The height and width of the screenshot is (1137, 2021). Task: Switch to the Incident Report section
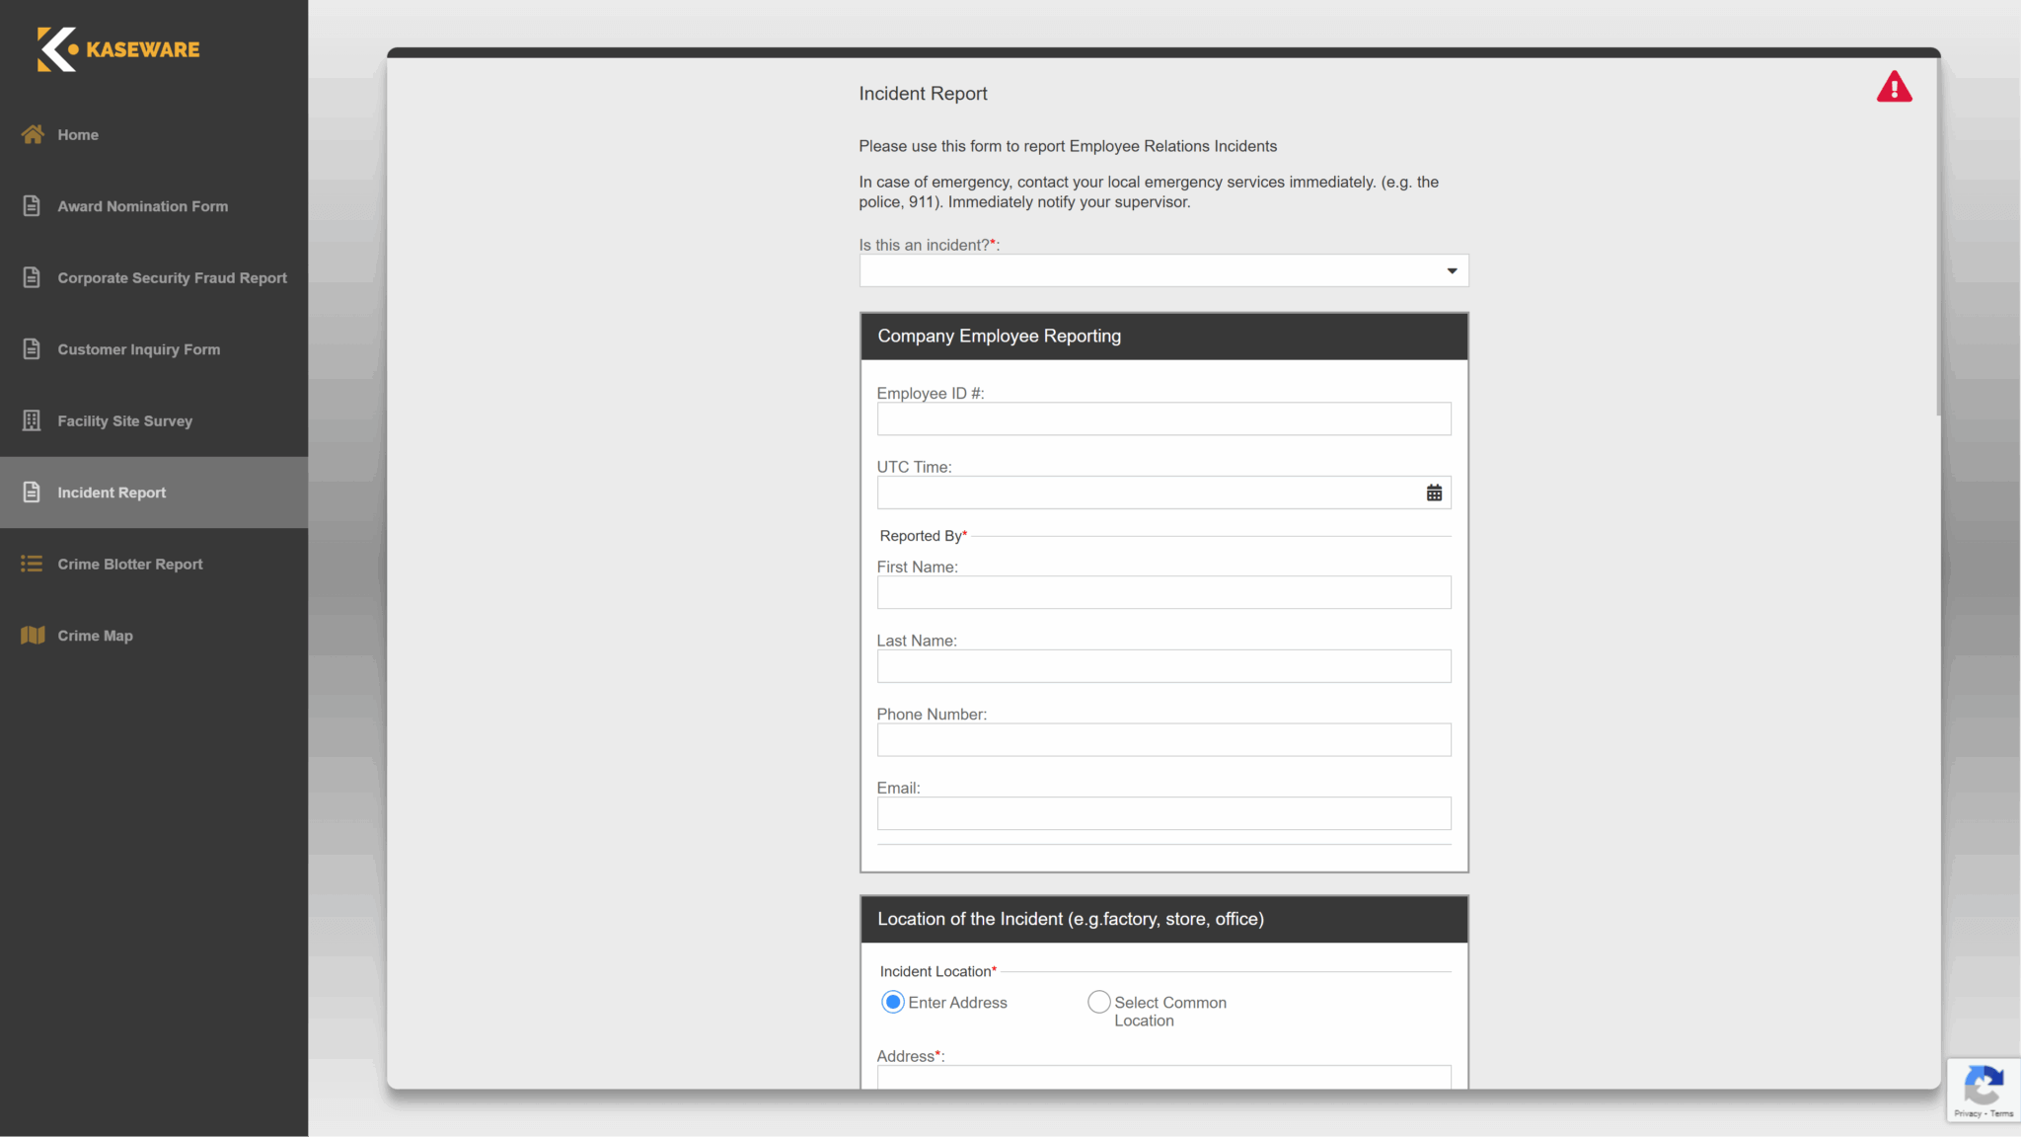[112, 492]
